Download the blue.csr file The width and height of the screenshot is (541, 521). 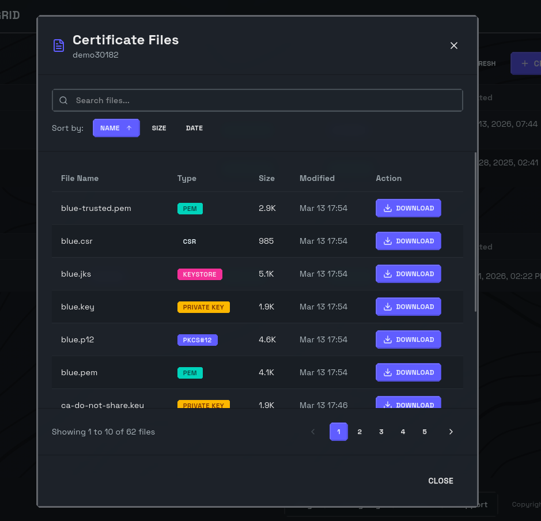[408, 241]
